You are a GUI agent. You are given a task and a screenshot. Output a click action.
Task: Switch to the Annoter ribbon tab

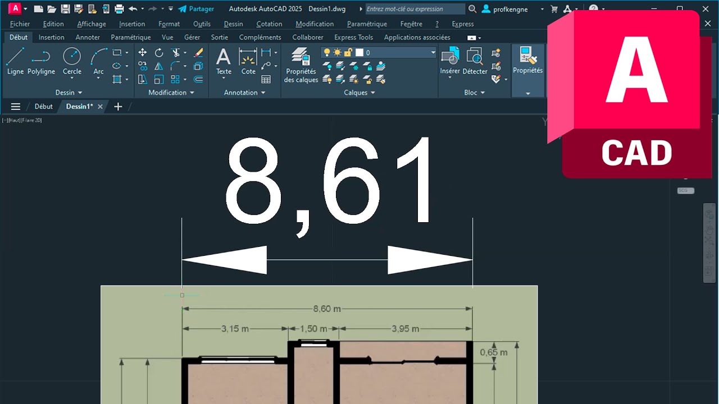coord(88,38)
